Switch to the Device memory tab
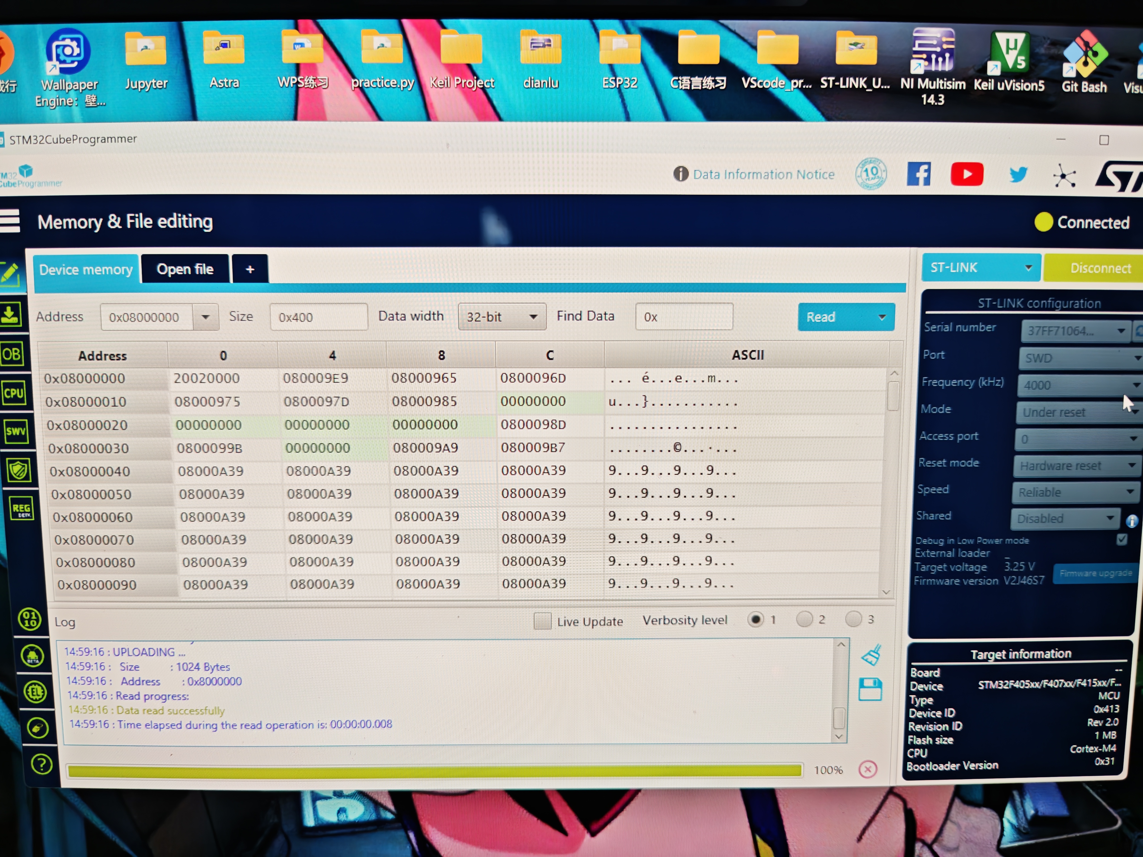The image size is (1143, 857). 86,269
